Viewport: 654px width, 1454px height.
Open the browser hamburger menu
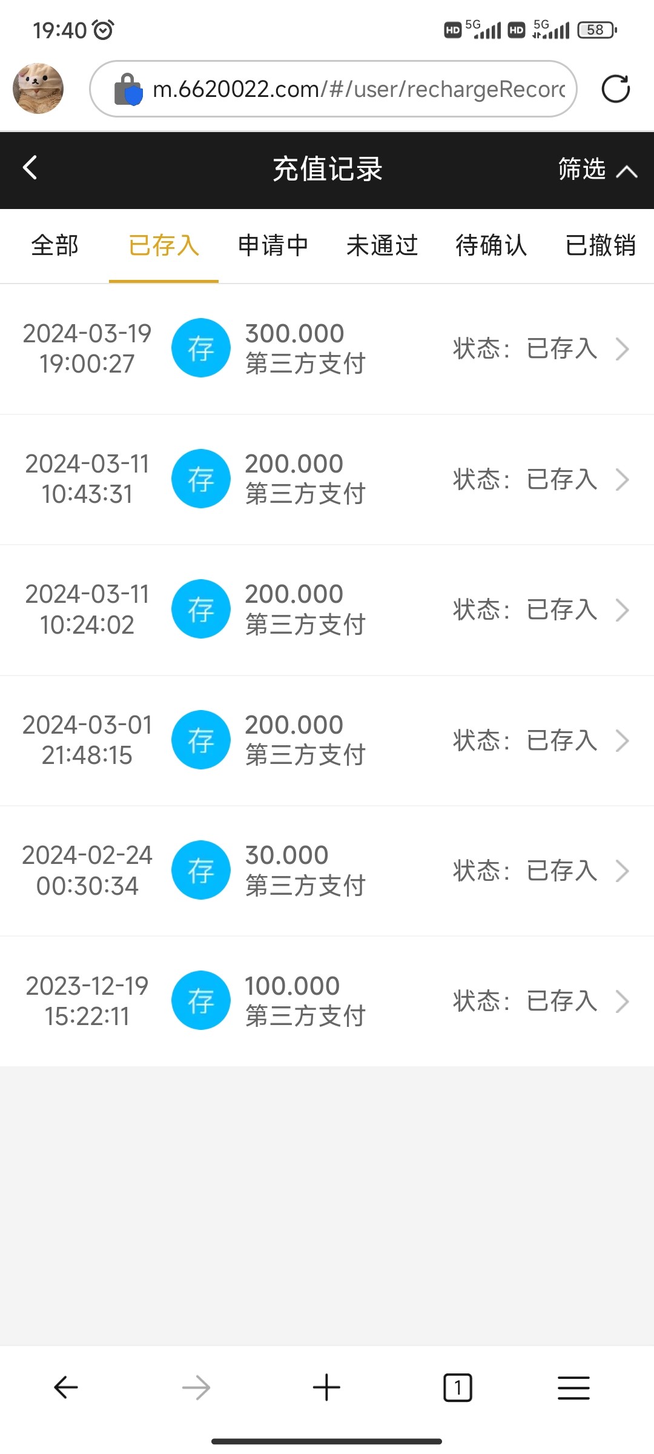[573, 1387]
